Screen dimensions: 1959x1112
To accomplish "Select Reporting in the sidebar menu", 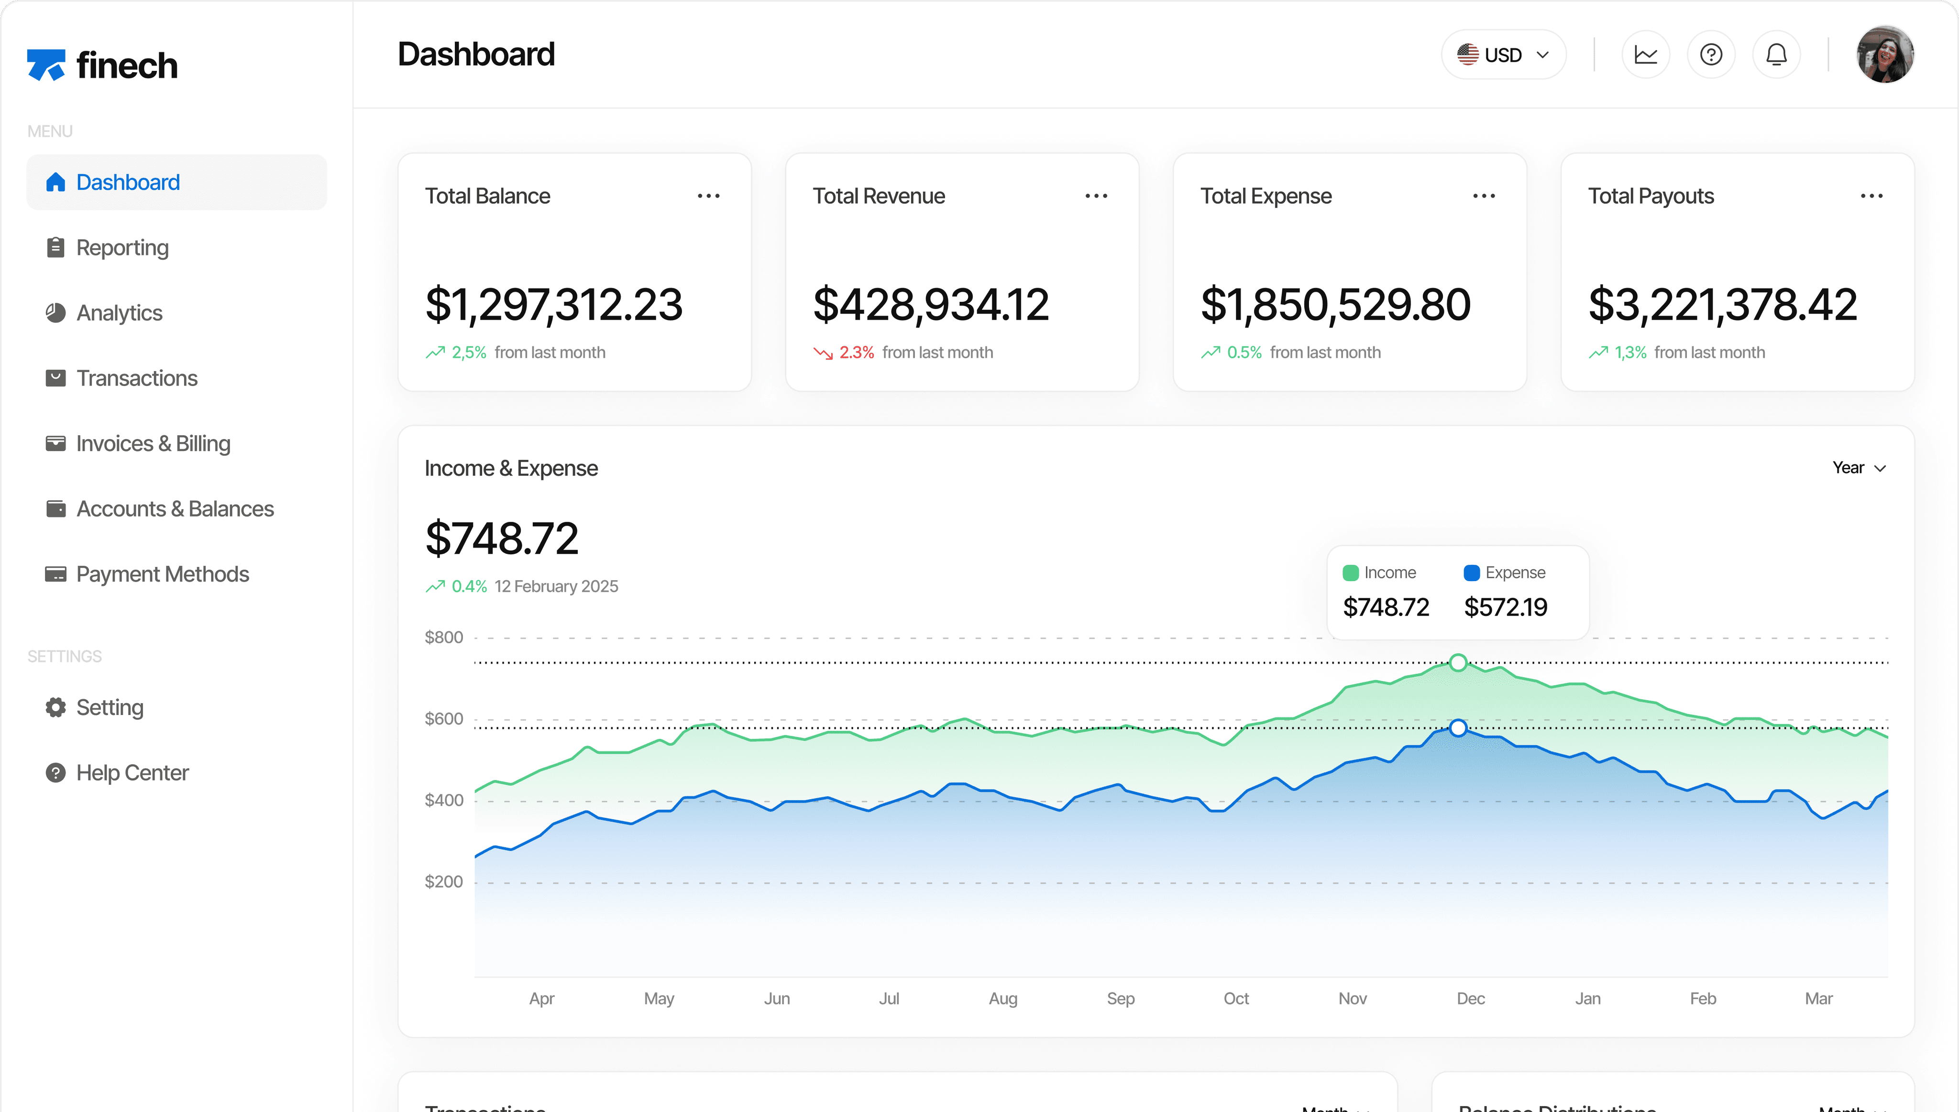I will [x=122, y=247].
